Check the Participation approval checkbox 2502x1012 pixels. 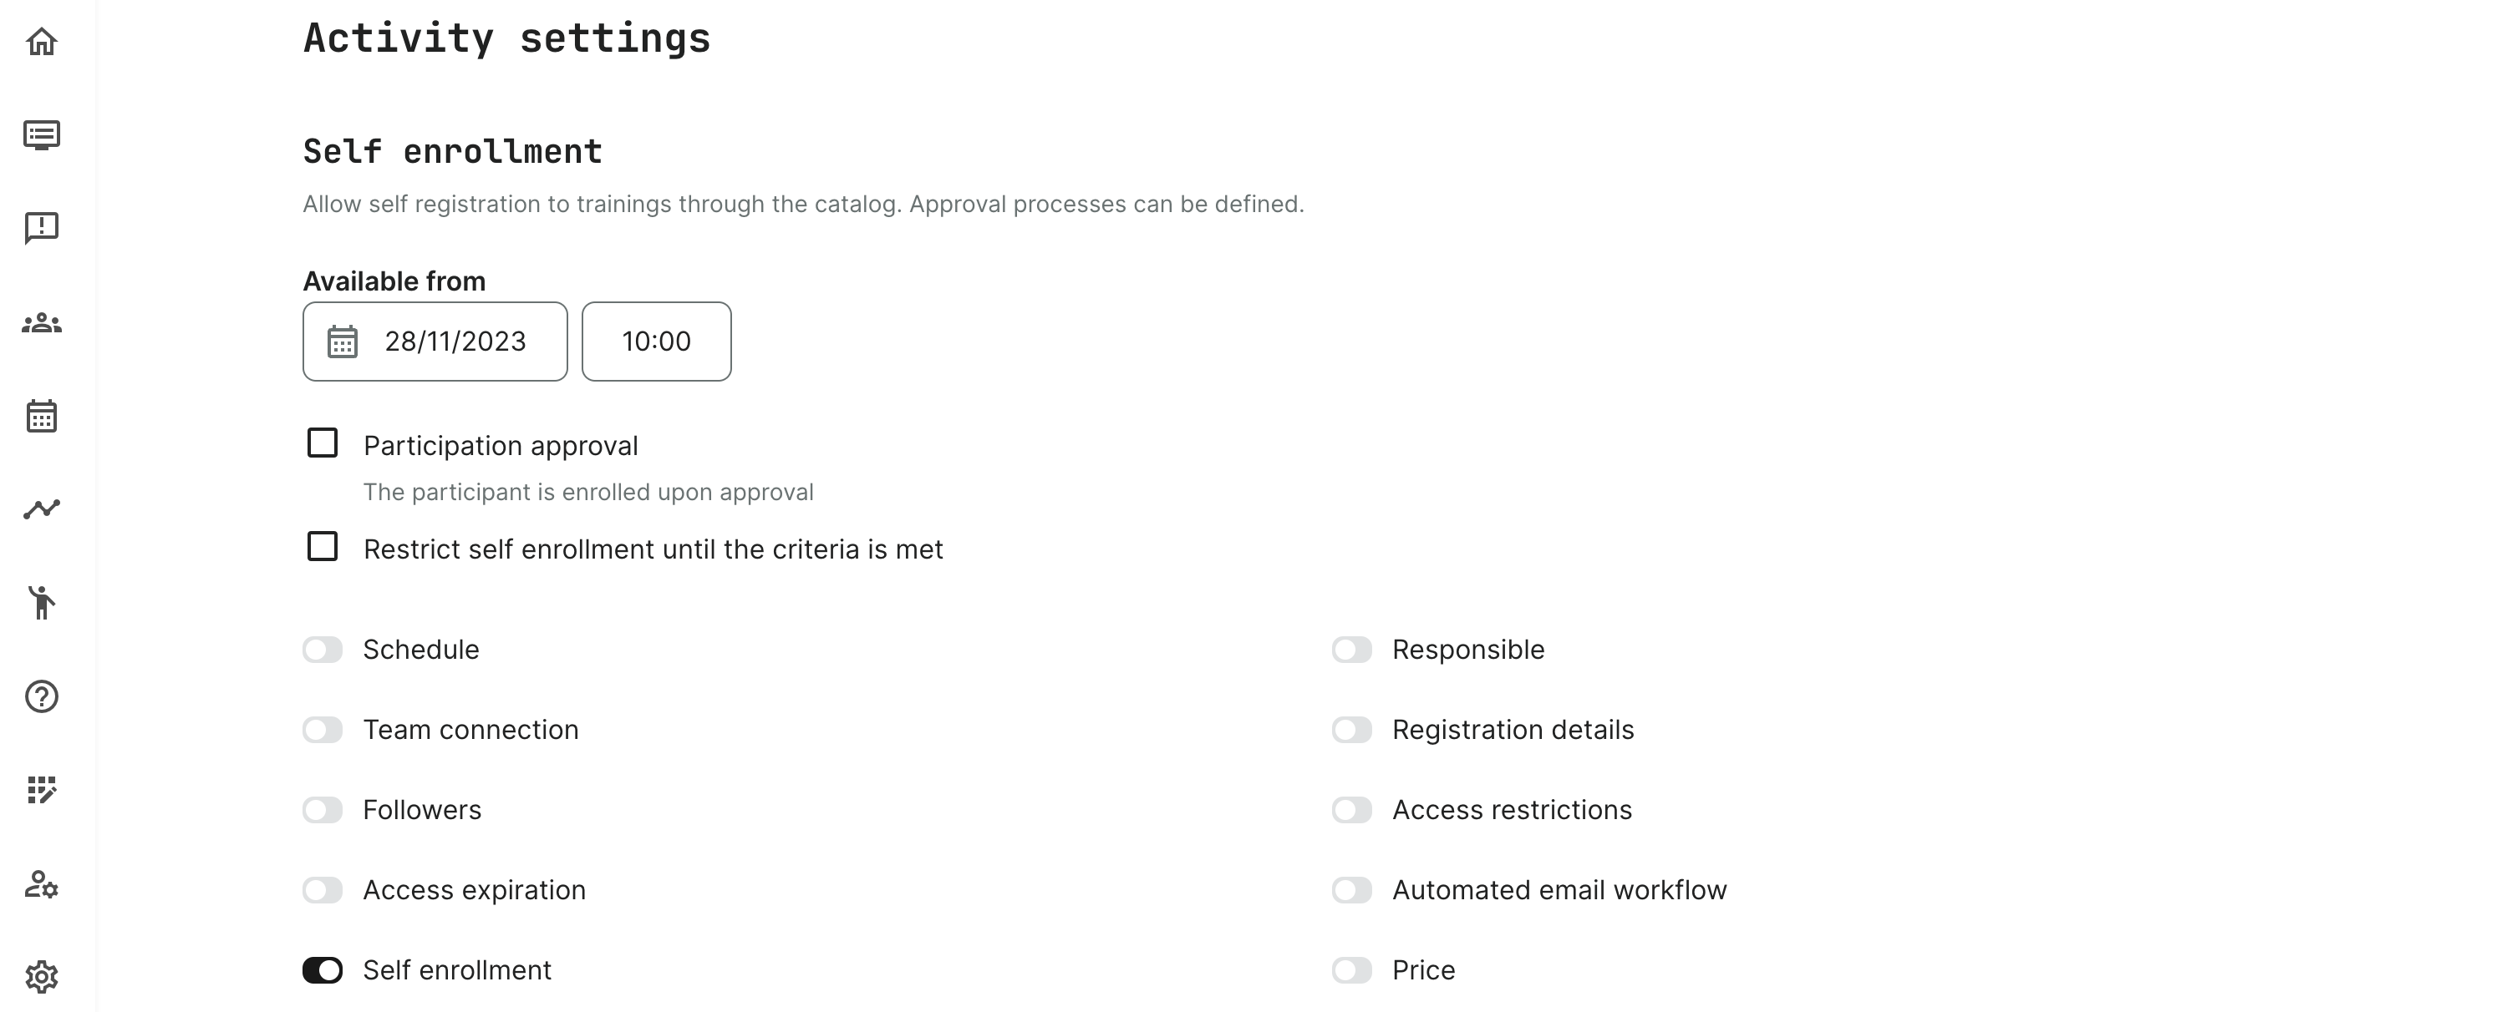coord(323,443)
